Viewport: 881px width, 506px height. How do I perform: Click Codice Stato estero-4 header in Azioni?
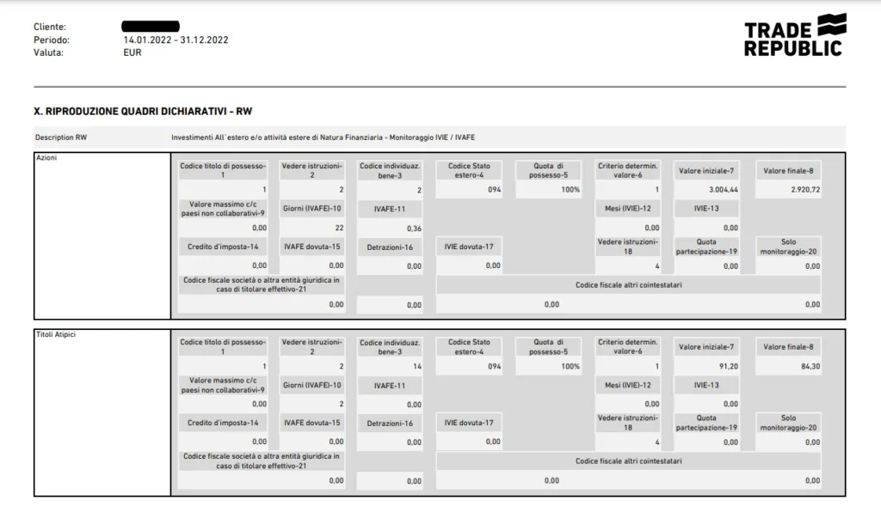(x=471, y=170)
